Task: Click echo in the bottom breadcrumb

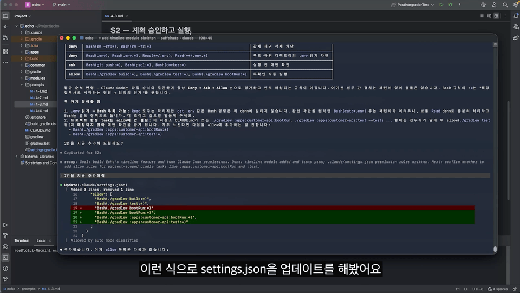Action: tap(10, 289)
